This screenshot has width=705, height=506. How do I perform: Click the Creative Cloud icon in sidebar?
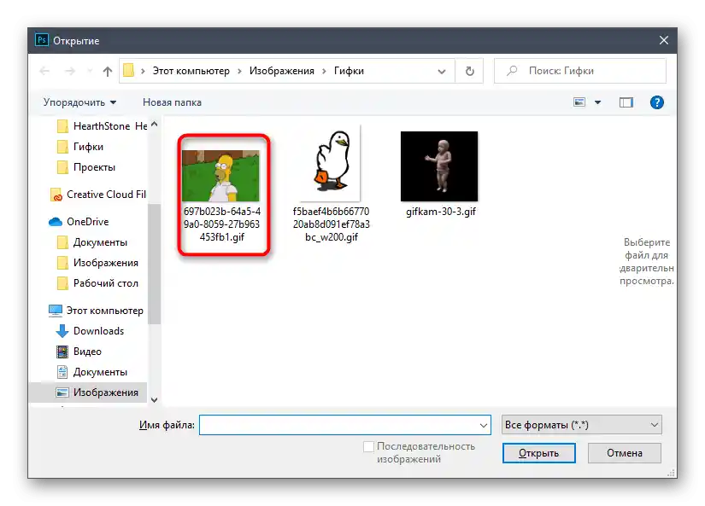(56, 195)
